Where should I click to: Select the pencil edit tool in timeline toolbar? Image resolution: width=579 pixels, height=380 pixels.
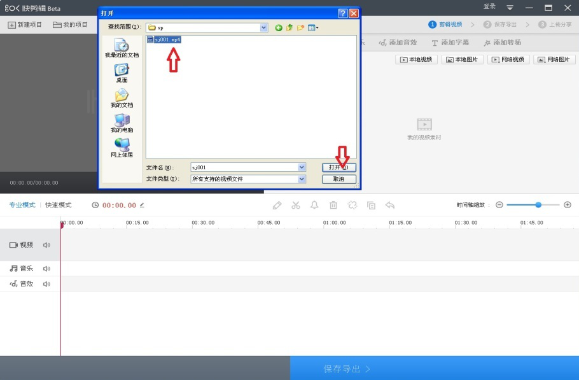point(277,206)
